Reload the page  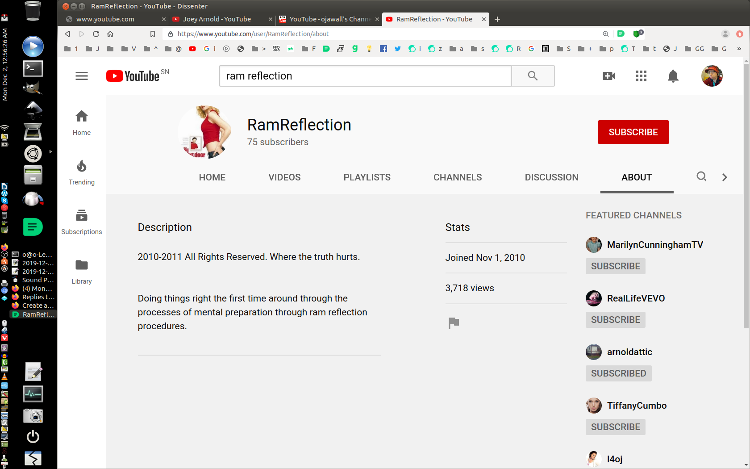96,34
